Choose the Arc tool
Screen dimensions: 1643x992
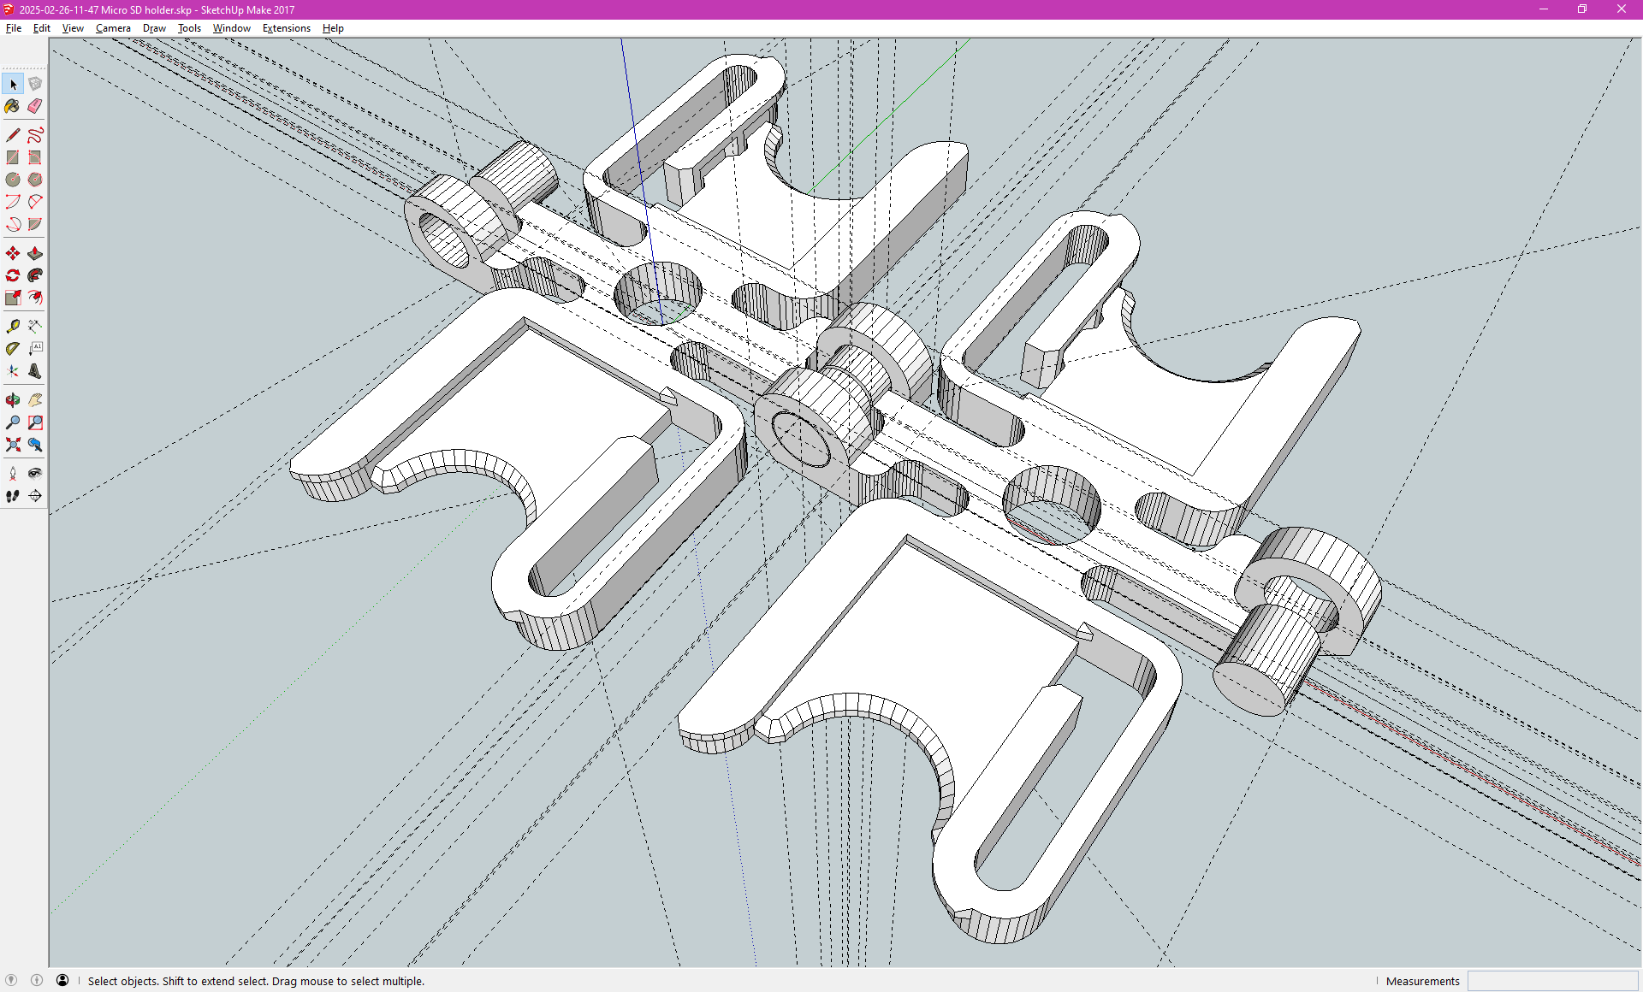13,202
